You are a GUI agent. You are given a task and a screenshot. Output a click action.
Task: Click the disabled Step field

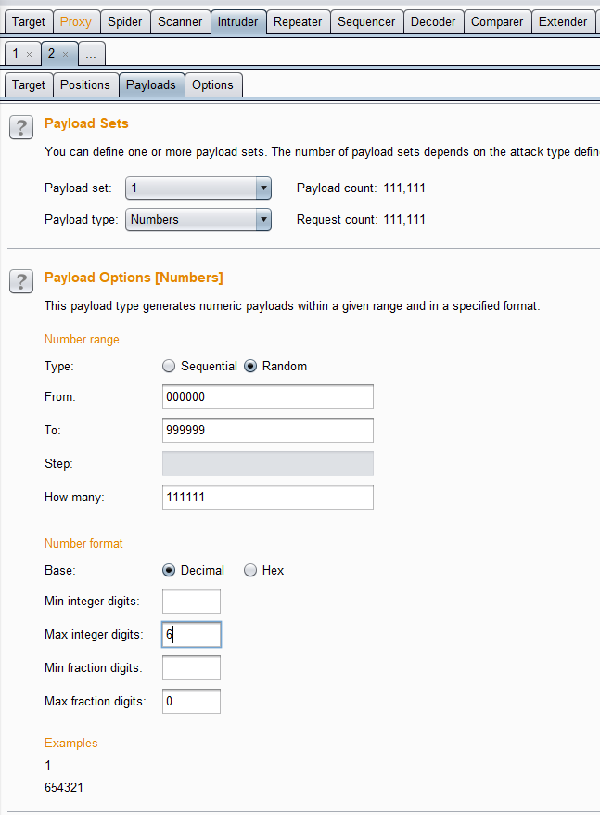pyautogui.click(x=267, y=463)
